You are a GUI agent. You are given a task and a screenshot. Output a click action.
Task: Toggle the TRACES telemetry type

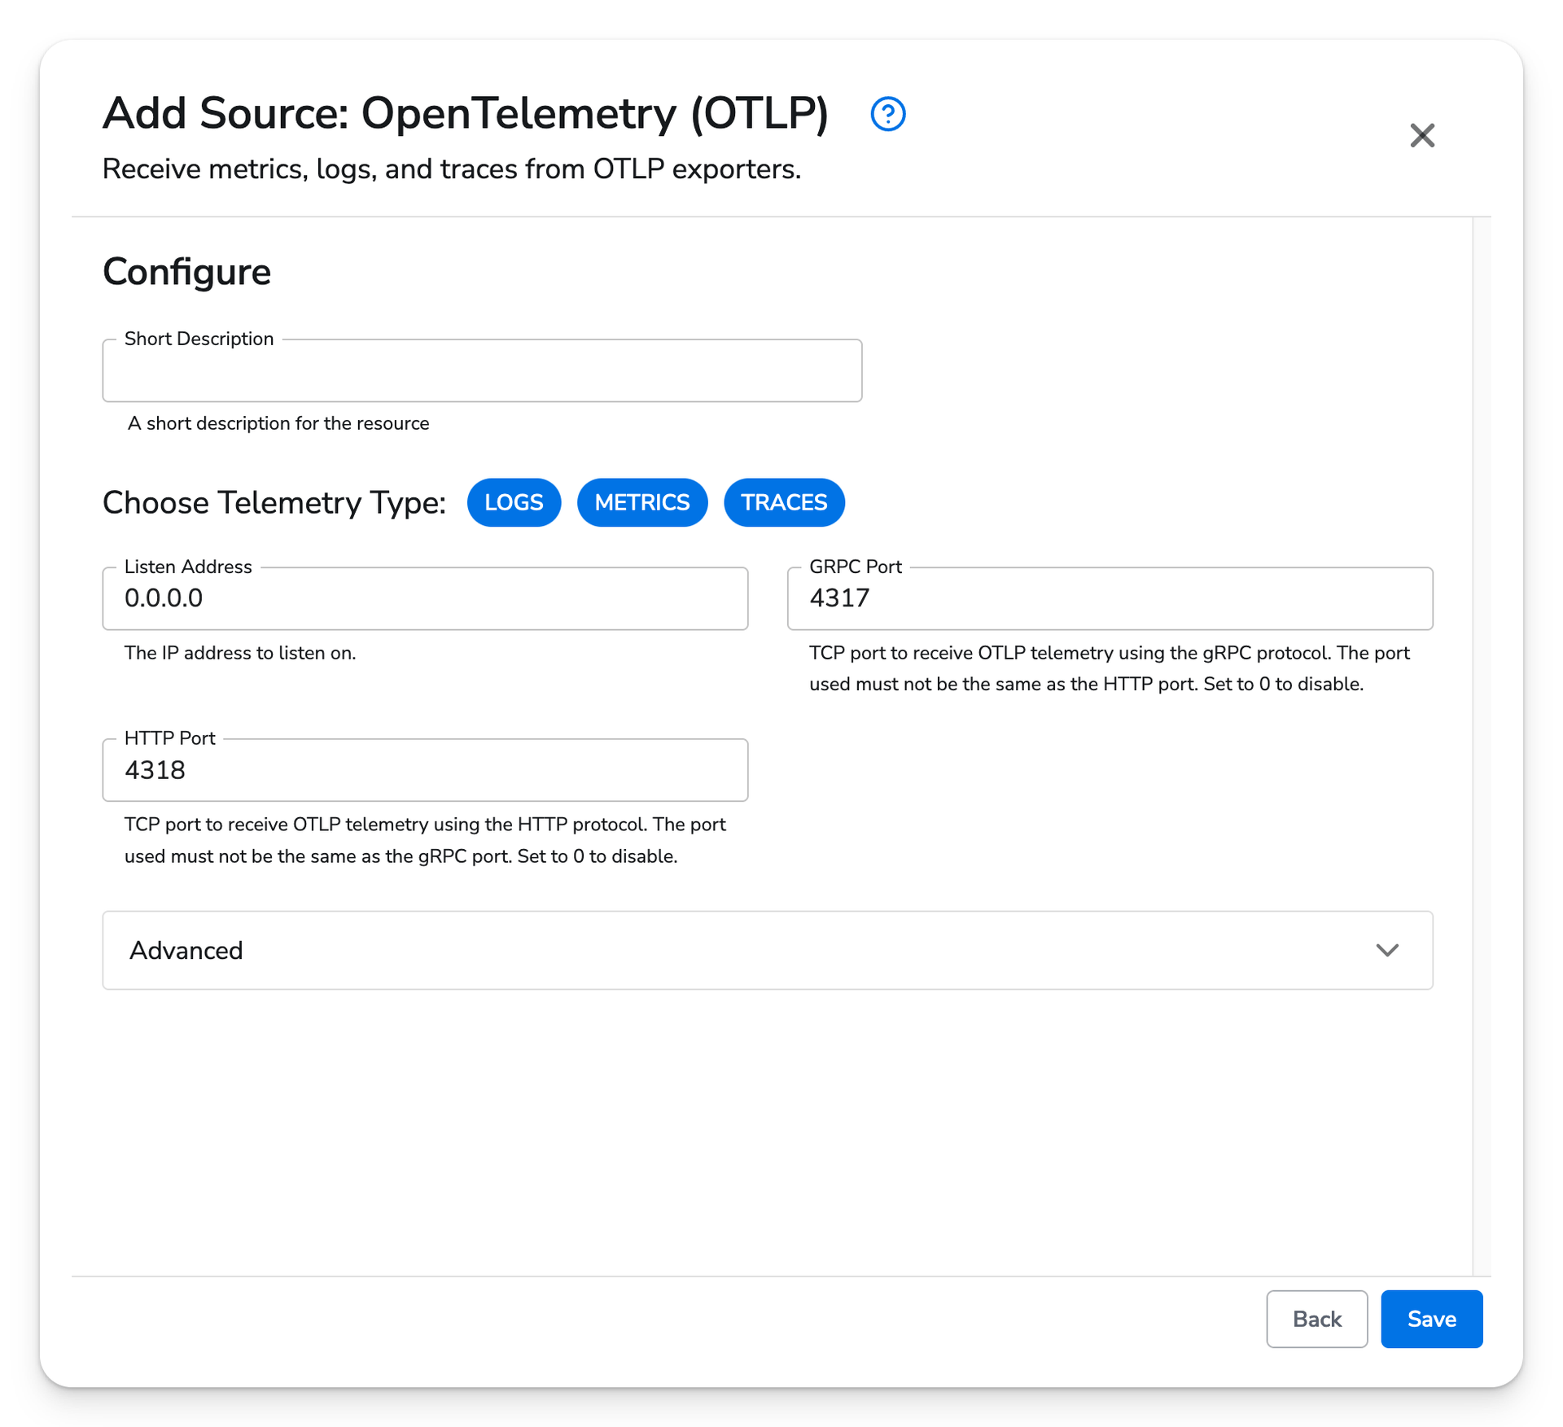coord(783,502)
